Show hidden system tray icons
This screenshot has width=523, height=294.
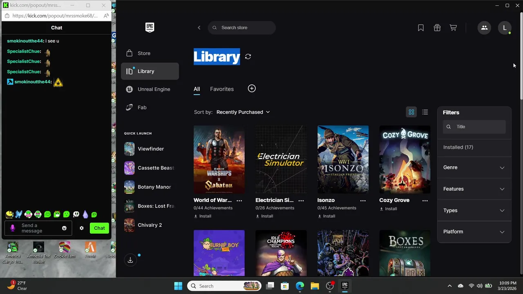(x=450, y=286)
